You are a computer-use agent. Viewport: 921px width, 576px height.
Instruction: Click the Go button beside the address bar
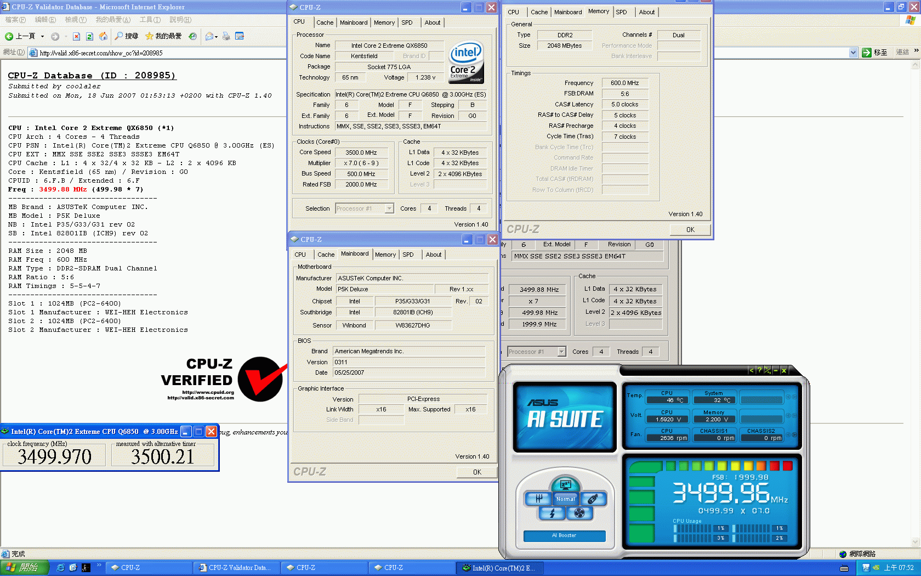click(875, 53)
